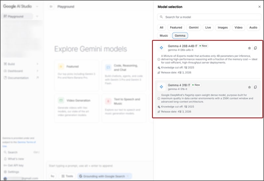Select the Gemini filter chip
The width and height of the screenshot is (264, 181).
pyautogui.click(x=194, y=27)
